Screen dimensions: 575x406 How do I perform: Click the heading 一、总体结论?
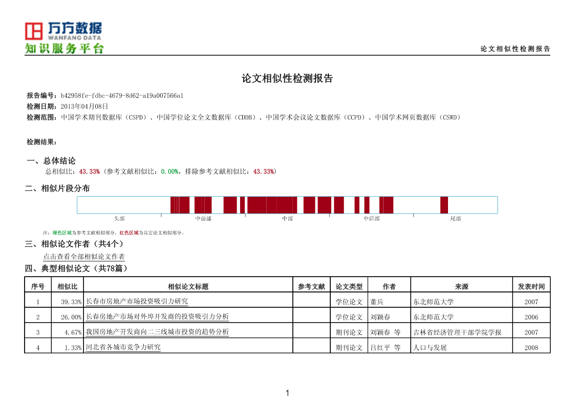pos(51,161)
